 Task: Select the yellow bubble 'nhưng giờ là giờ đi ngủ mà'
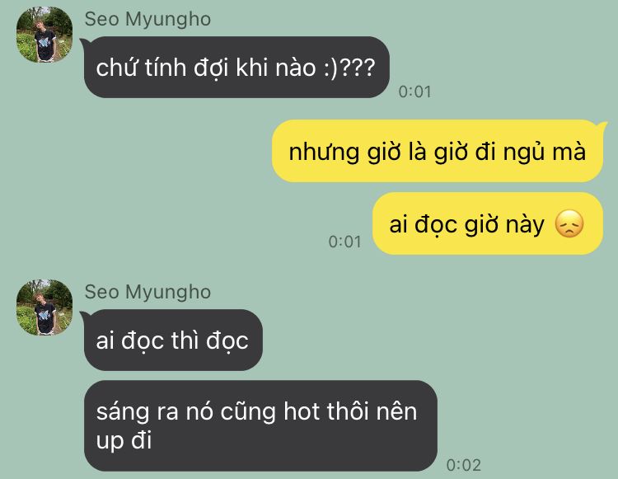tap(438, 151)
